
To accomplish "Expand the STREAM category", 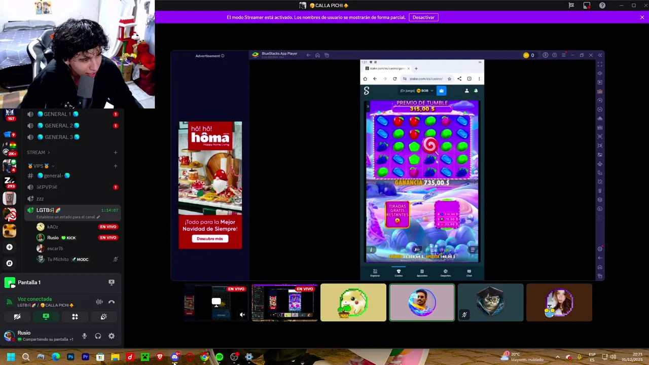I will coord(38,152).
